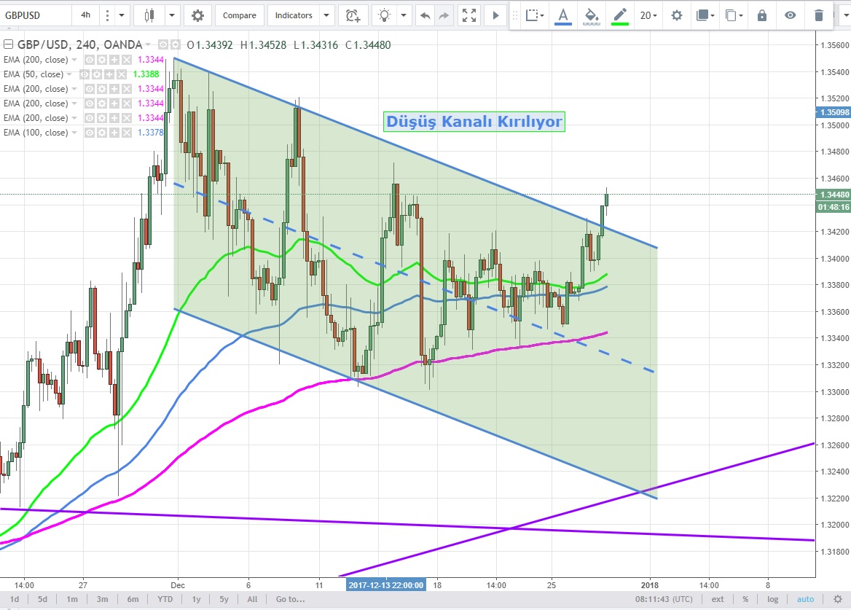
Task: Select the 5d time range
Action: 43,599
